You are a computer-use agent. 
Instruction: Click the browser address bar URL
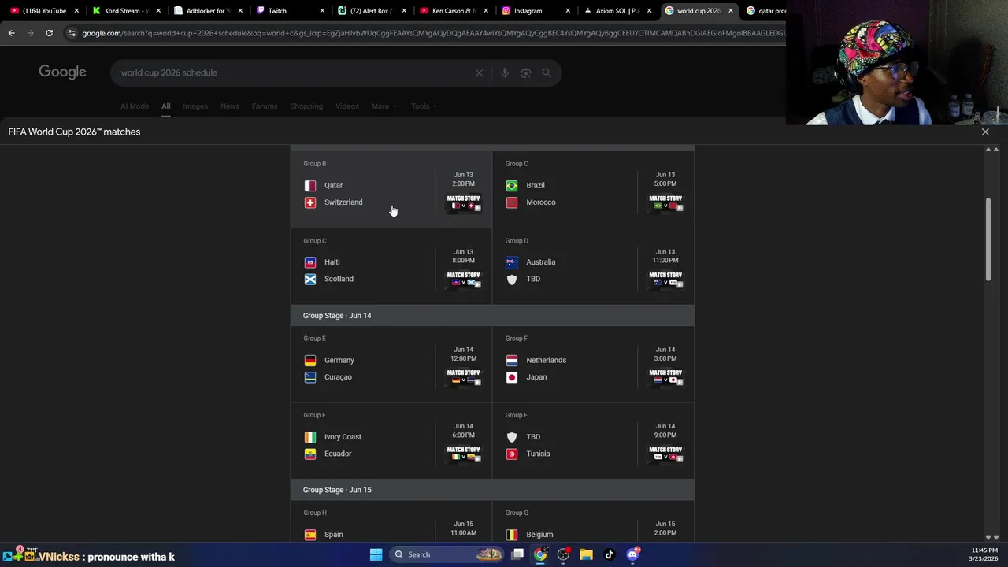433,33
